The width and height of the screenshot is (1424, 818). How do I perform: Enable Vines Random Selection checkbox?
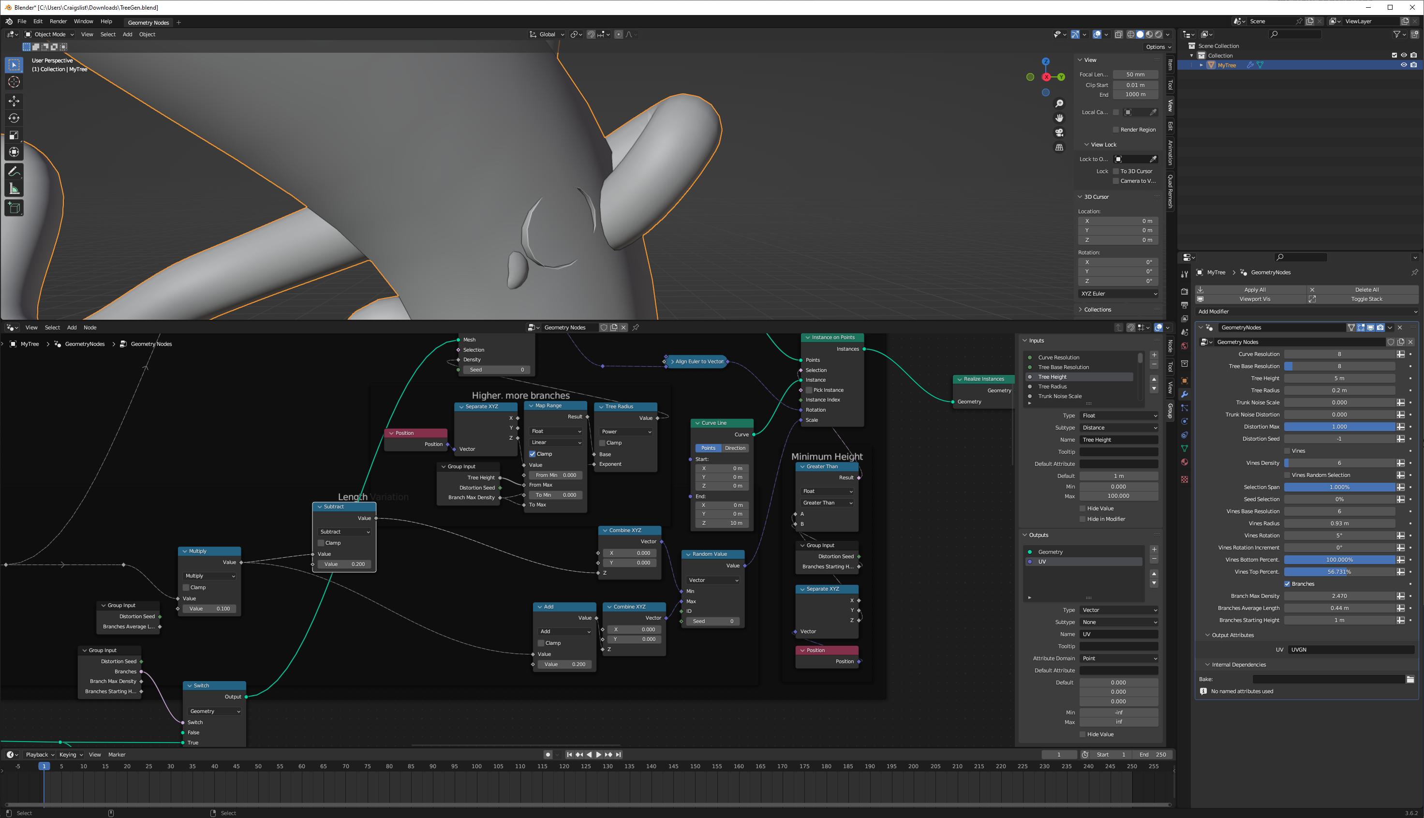coord(1287,475)
